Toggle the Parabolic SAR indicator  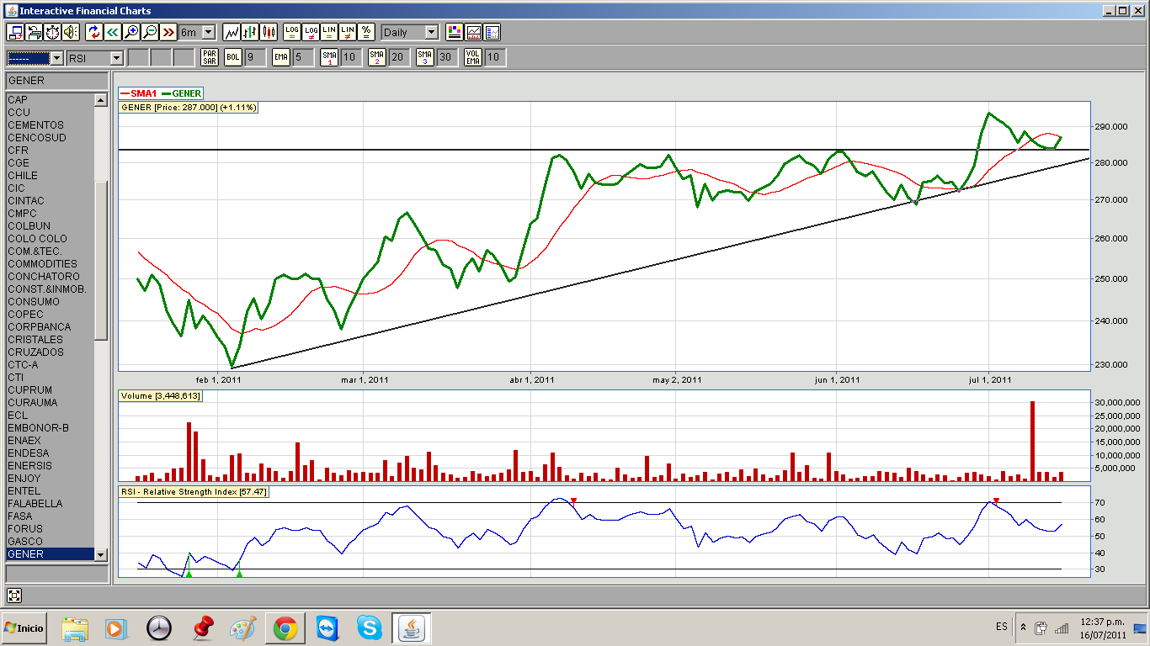coord(210,57)
